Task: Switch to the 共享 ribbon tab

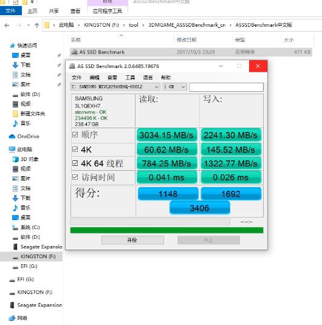Action: click(x=53, y=11)
